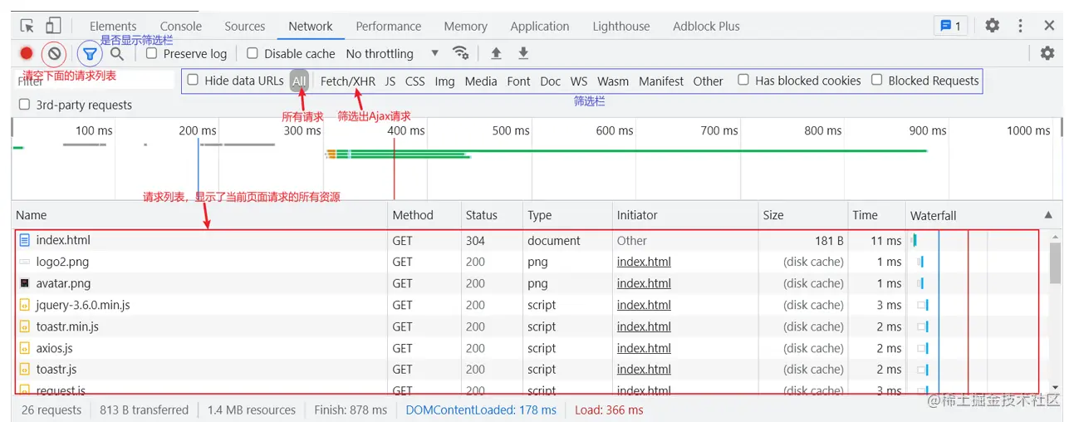Sort by the Waterfall column arrow
The width and height of the screenshot is (1074, 422).
1048,215
